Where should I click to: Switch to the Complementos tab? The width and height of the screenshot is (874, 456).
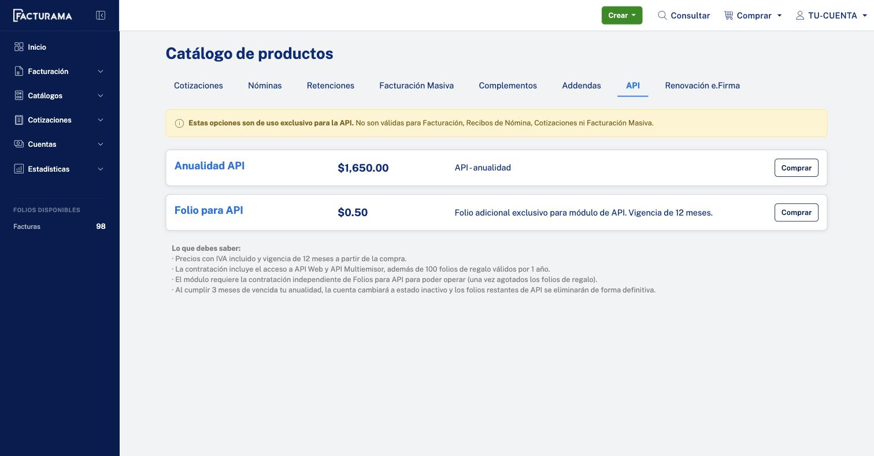[x=508, y=86]
